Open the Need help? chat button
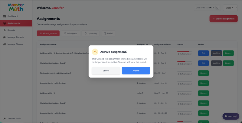 [231, 116]
